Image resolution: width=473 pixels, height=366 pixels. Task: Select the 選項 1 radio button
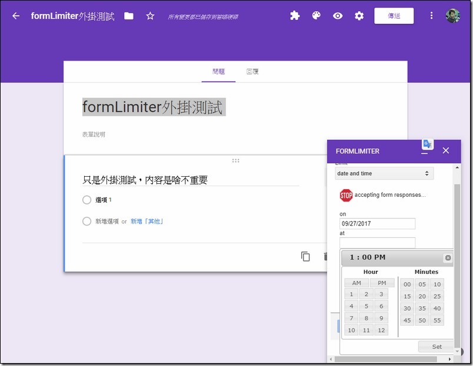86,200
